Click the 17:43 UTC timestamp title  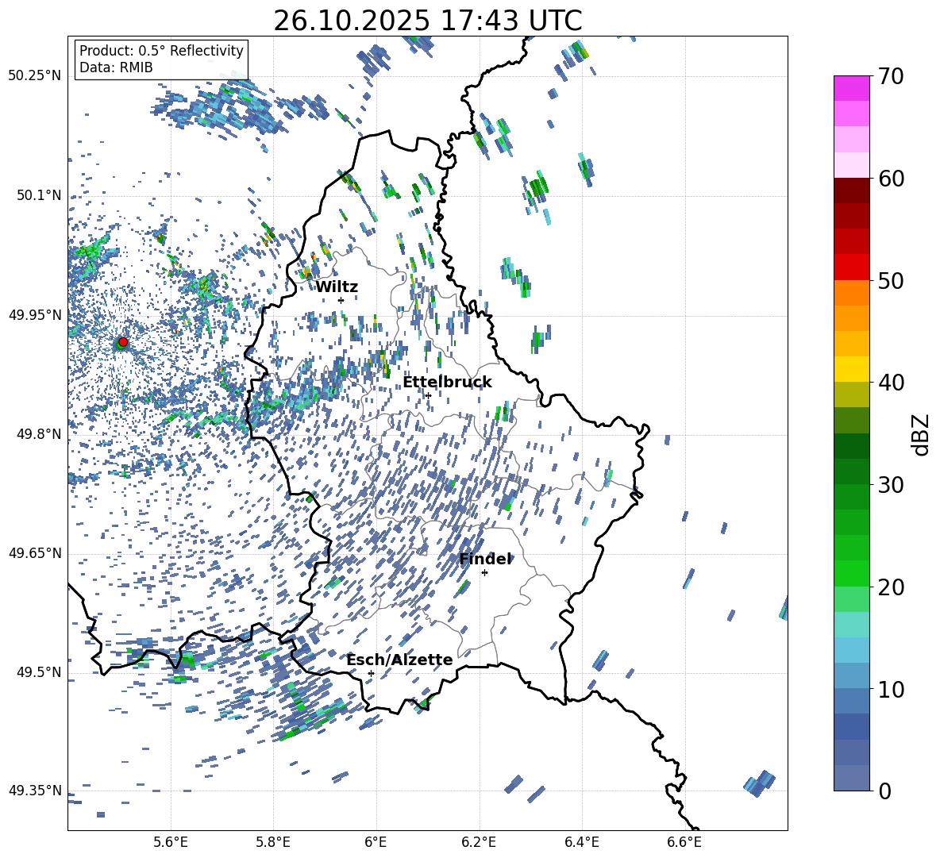[427, 21]
